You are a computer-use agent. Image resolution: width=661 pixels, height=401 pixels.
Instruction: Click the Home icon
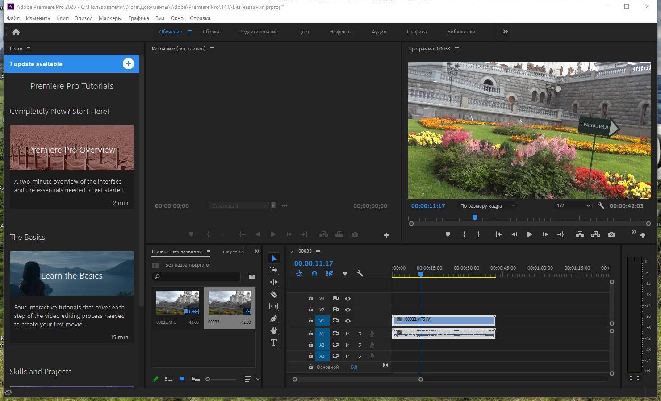pos(16,32)
